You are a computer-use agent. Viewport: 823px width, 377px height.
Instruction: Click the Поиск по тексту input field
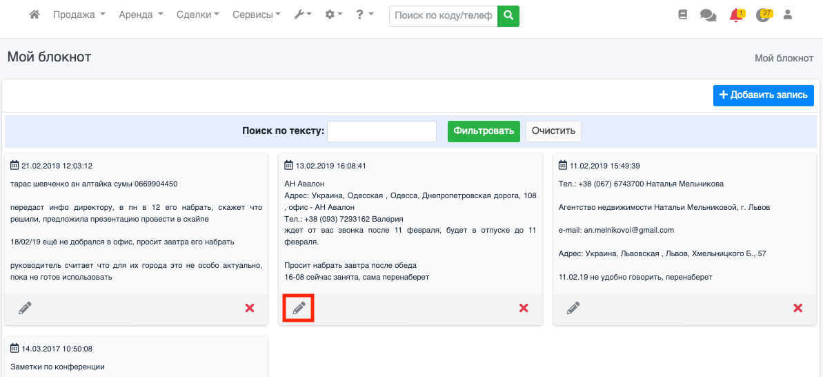coord(381,131)
